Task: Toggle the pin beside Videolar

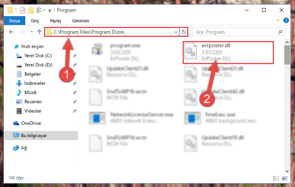Action: tap(75, 111)
